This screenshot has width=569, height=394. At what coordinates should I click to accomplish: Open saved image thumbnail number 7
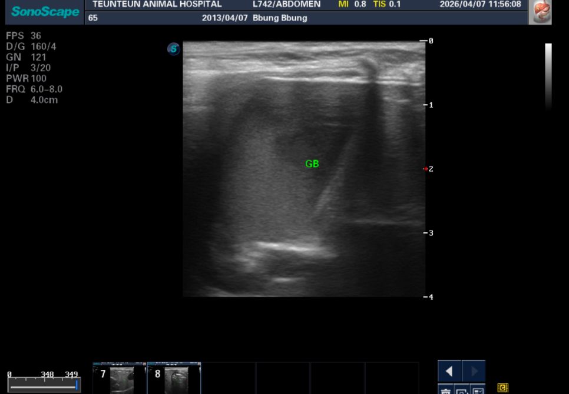119,378
